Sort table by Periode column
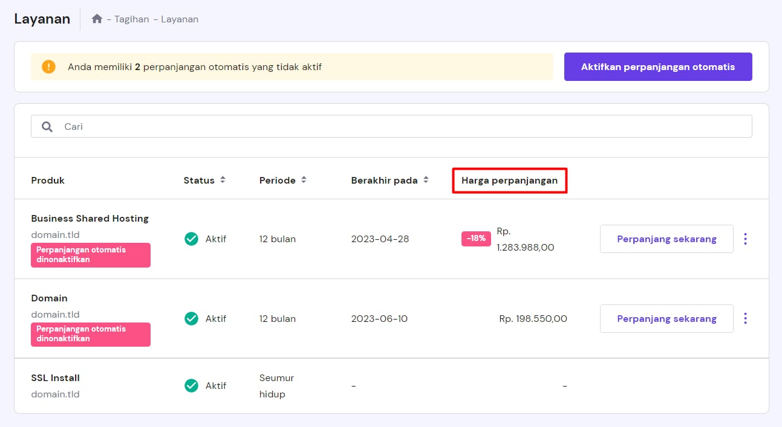782x427 pixels. pos(304,180)
